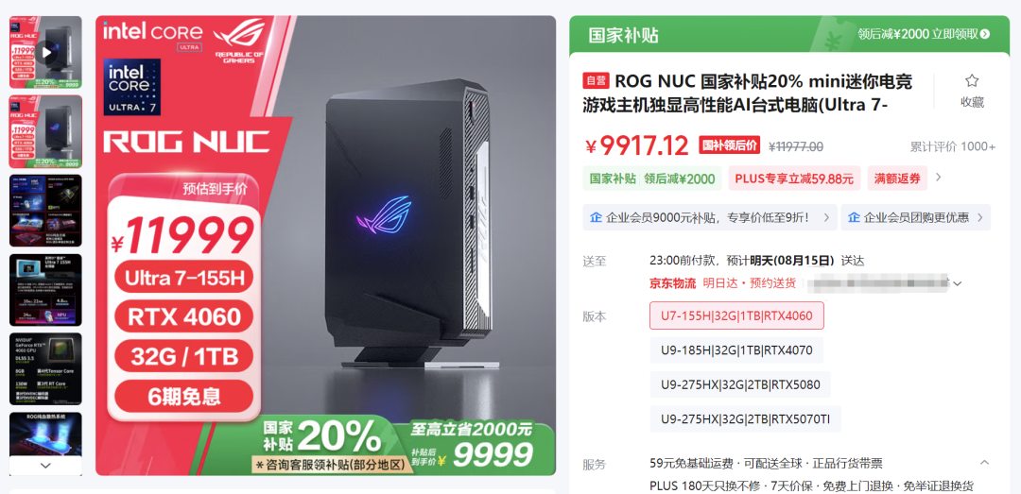Click the star favorite icon
Viewport: 1021px width, 494px height.
click(x=972, y=80)
